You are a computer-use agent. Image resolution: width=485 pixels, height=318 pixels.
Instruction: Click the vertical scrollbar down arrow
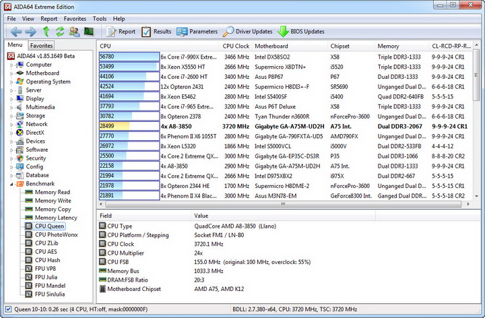pyautogui.click(x=477, y=197)
